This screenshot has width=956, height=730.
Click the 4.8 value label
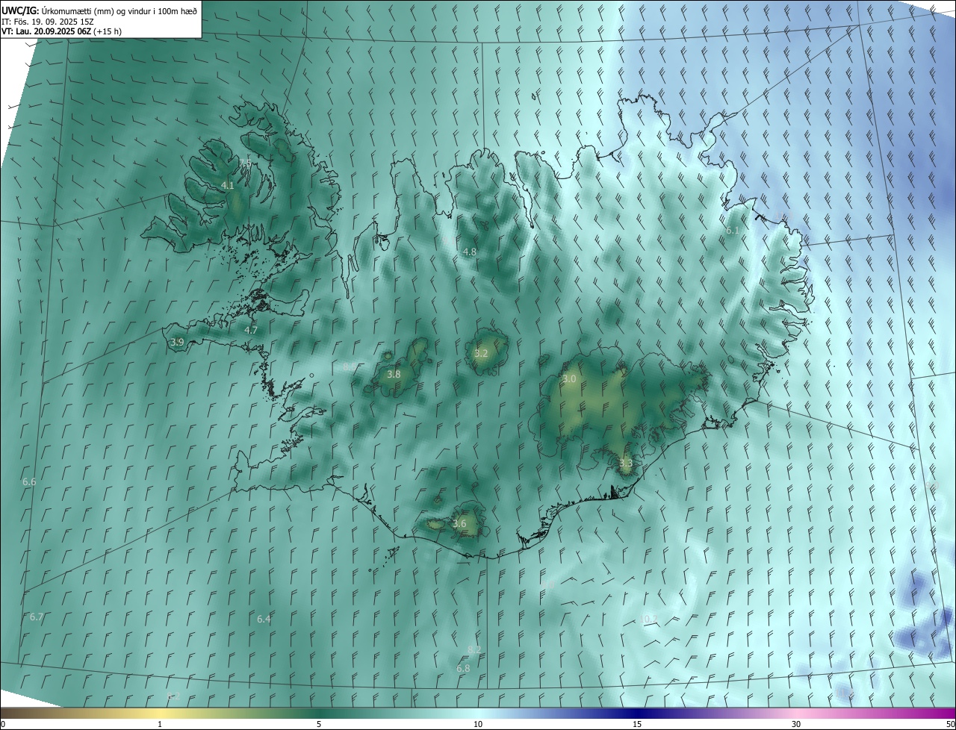tap(469, 252)
